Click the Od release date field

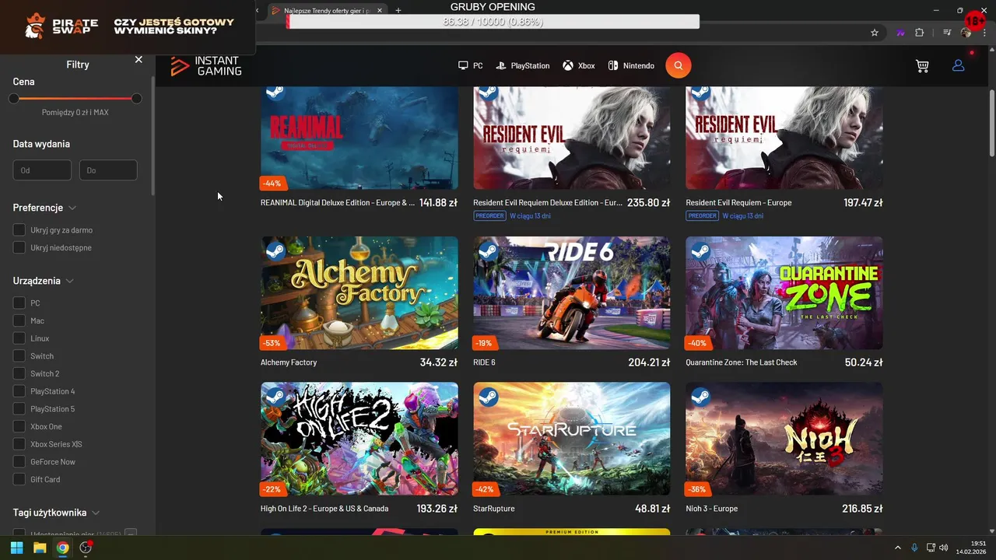point(42,170)
